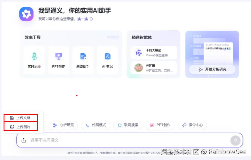Open the AI 笔记 tool card

[107, 60]
